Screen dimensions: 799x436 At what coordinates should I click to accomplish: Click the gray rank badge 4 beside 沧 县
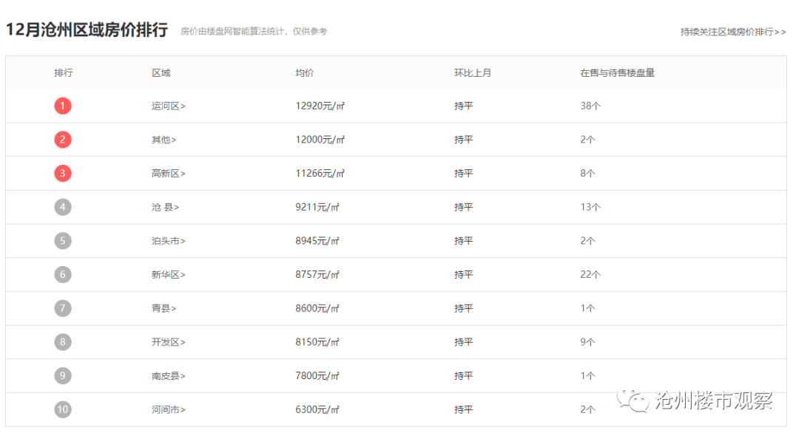tap(63, 207)
